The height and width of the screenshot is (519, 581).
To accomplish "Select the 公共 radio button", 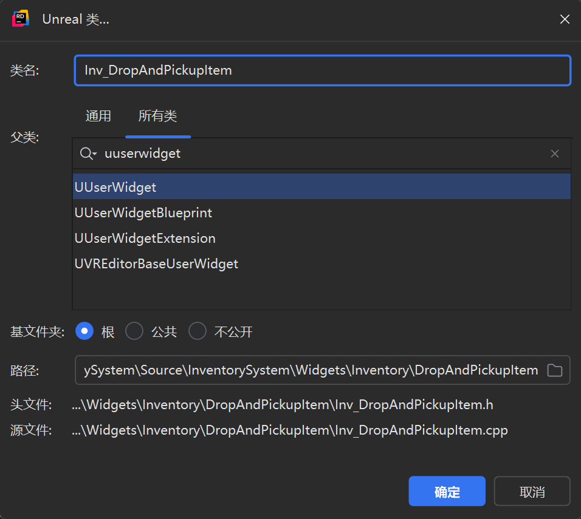I will coord(134,331).
